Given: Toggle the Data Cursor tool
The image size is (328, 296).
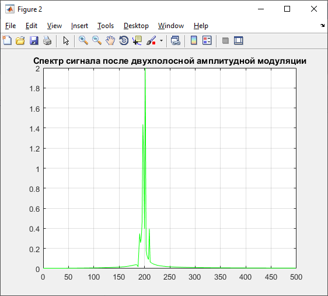Looking at the screenshot, I should tap(137, 40).
